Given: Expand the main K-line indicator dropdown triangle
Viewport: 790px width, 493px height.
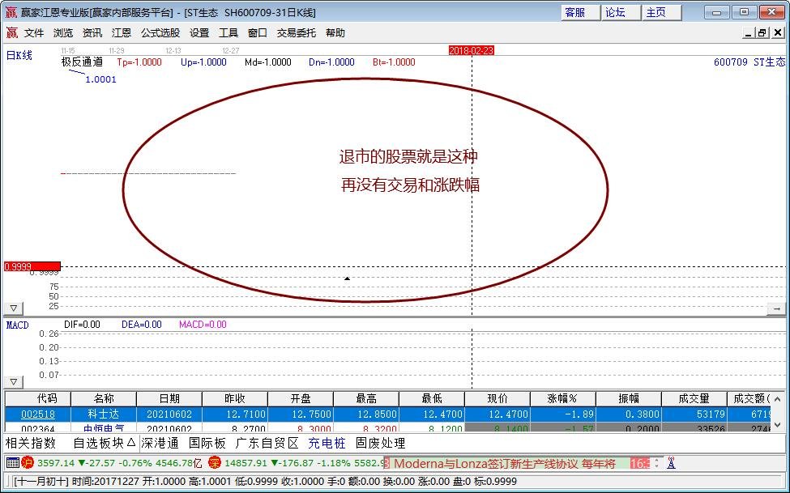Looking at the screenshot, I should (14, 308).
